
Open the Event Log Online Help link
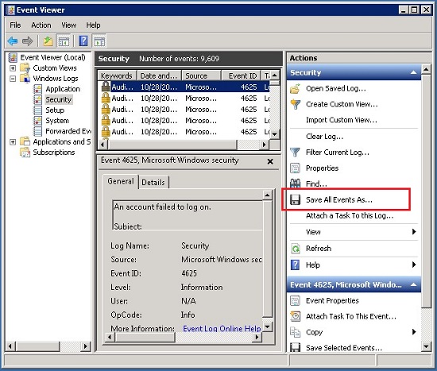(x=222, y=329)
